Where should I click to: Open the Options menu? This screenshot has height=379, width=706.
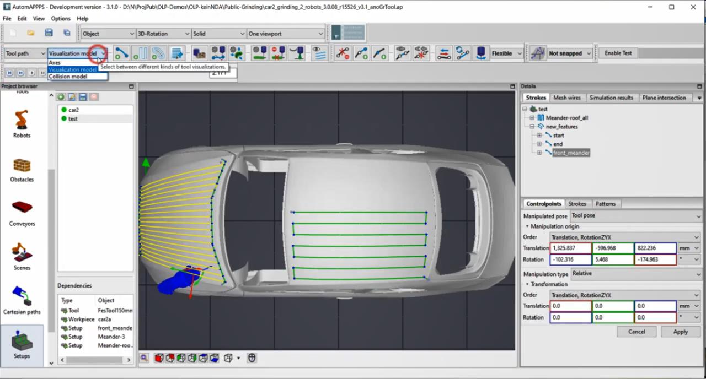click(61, 18)
